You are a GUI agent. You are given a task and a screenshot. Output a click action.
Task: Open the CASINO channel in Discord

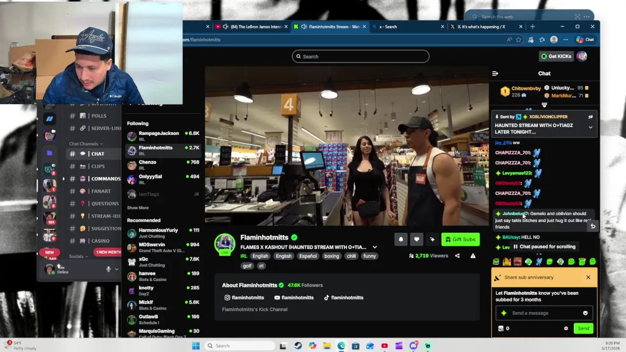click(x=94, y=241)
